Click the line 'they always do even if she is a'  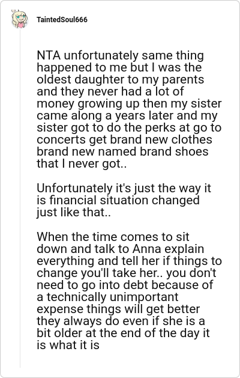(x=121, y=321)
